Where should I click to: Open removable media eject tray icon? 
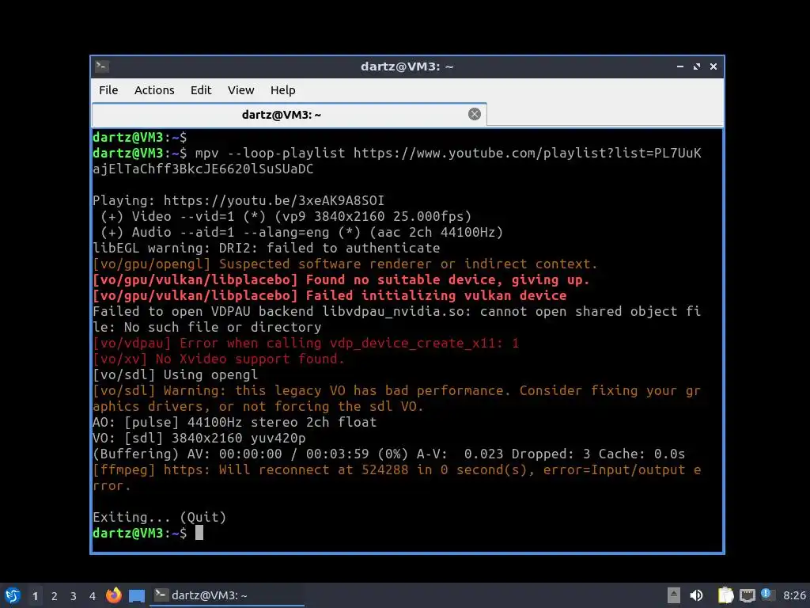674,595
